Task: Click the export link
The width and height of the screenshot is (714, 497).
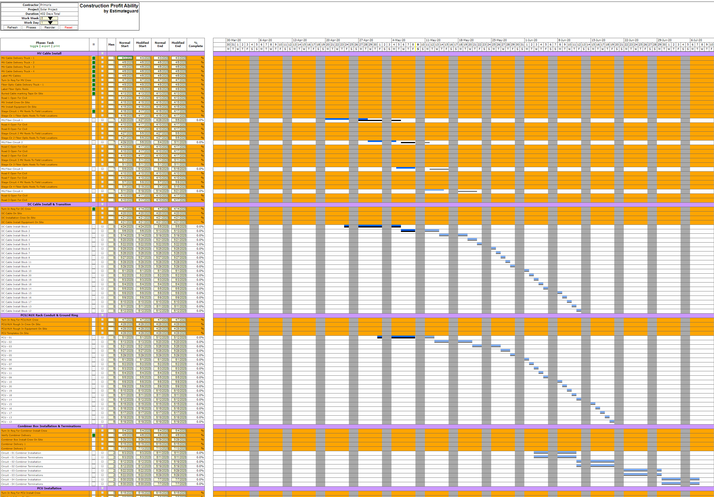Action: click(46, 46)
